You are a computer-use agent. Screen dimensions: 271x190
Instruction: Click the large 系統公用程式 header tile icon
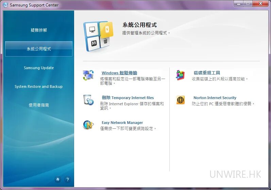(98, 36)
